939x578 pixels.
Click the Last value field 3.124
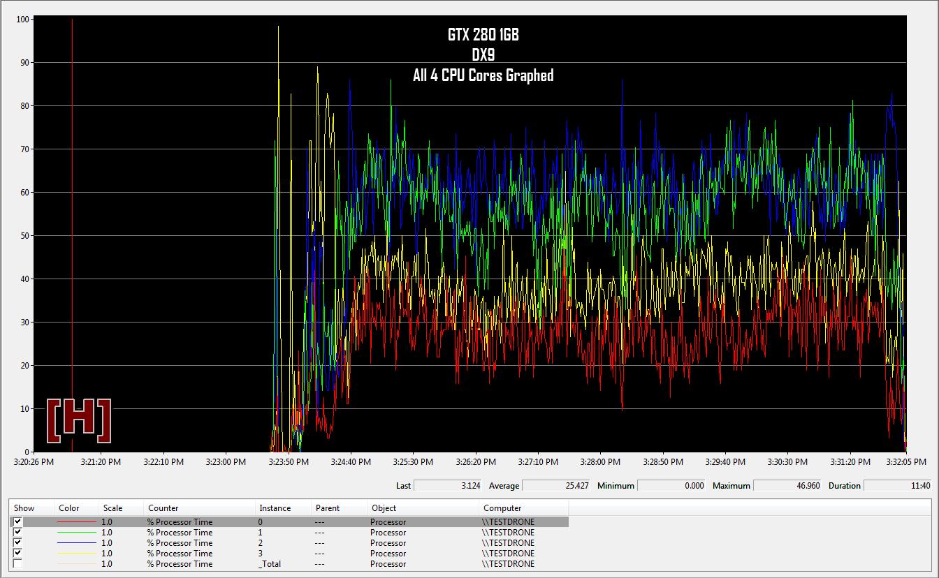(x=447, y=485)
